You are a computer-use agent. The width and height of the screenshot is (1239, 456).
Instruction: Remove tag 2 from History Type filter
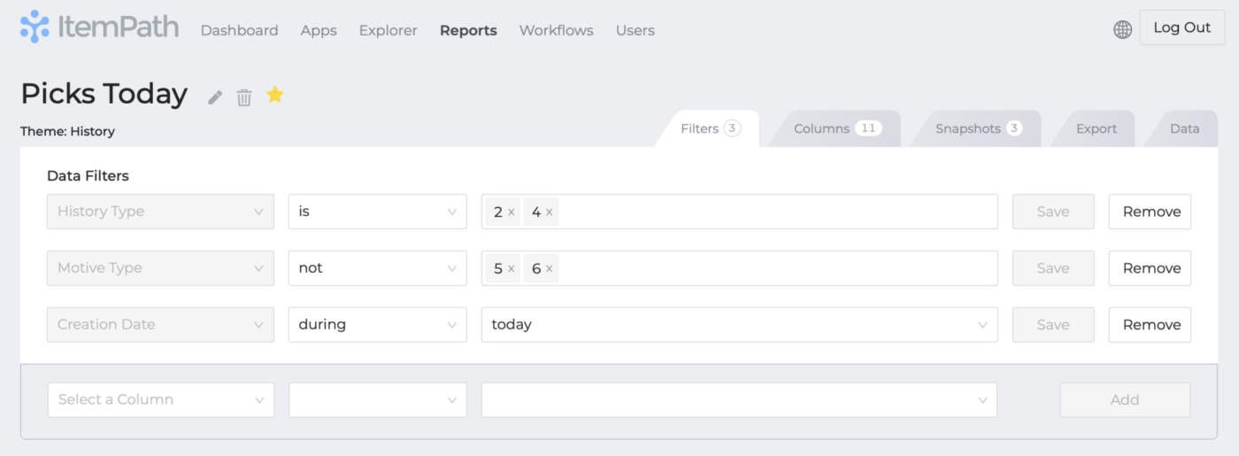(512, 213)
